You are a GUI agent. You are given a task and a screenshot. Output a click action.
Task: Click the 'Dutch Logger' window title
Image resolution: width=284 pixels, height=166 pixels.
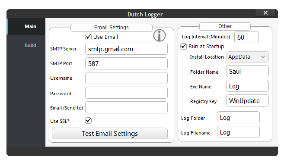(x=145, y=14)
